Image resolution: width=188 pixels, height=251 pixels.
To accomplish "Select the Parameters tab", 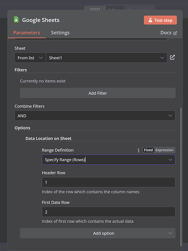I will [x=26, y=33].
